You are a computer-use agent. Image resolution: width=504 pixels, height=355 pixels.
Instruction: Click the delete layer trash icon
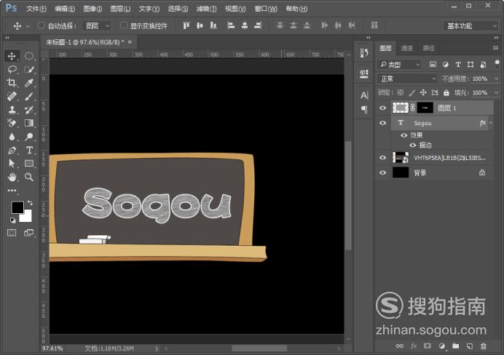coord(483,346)
